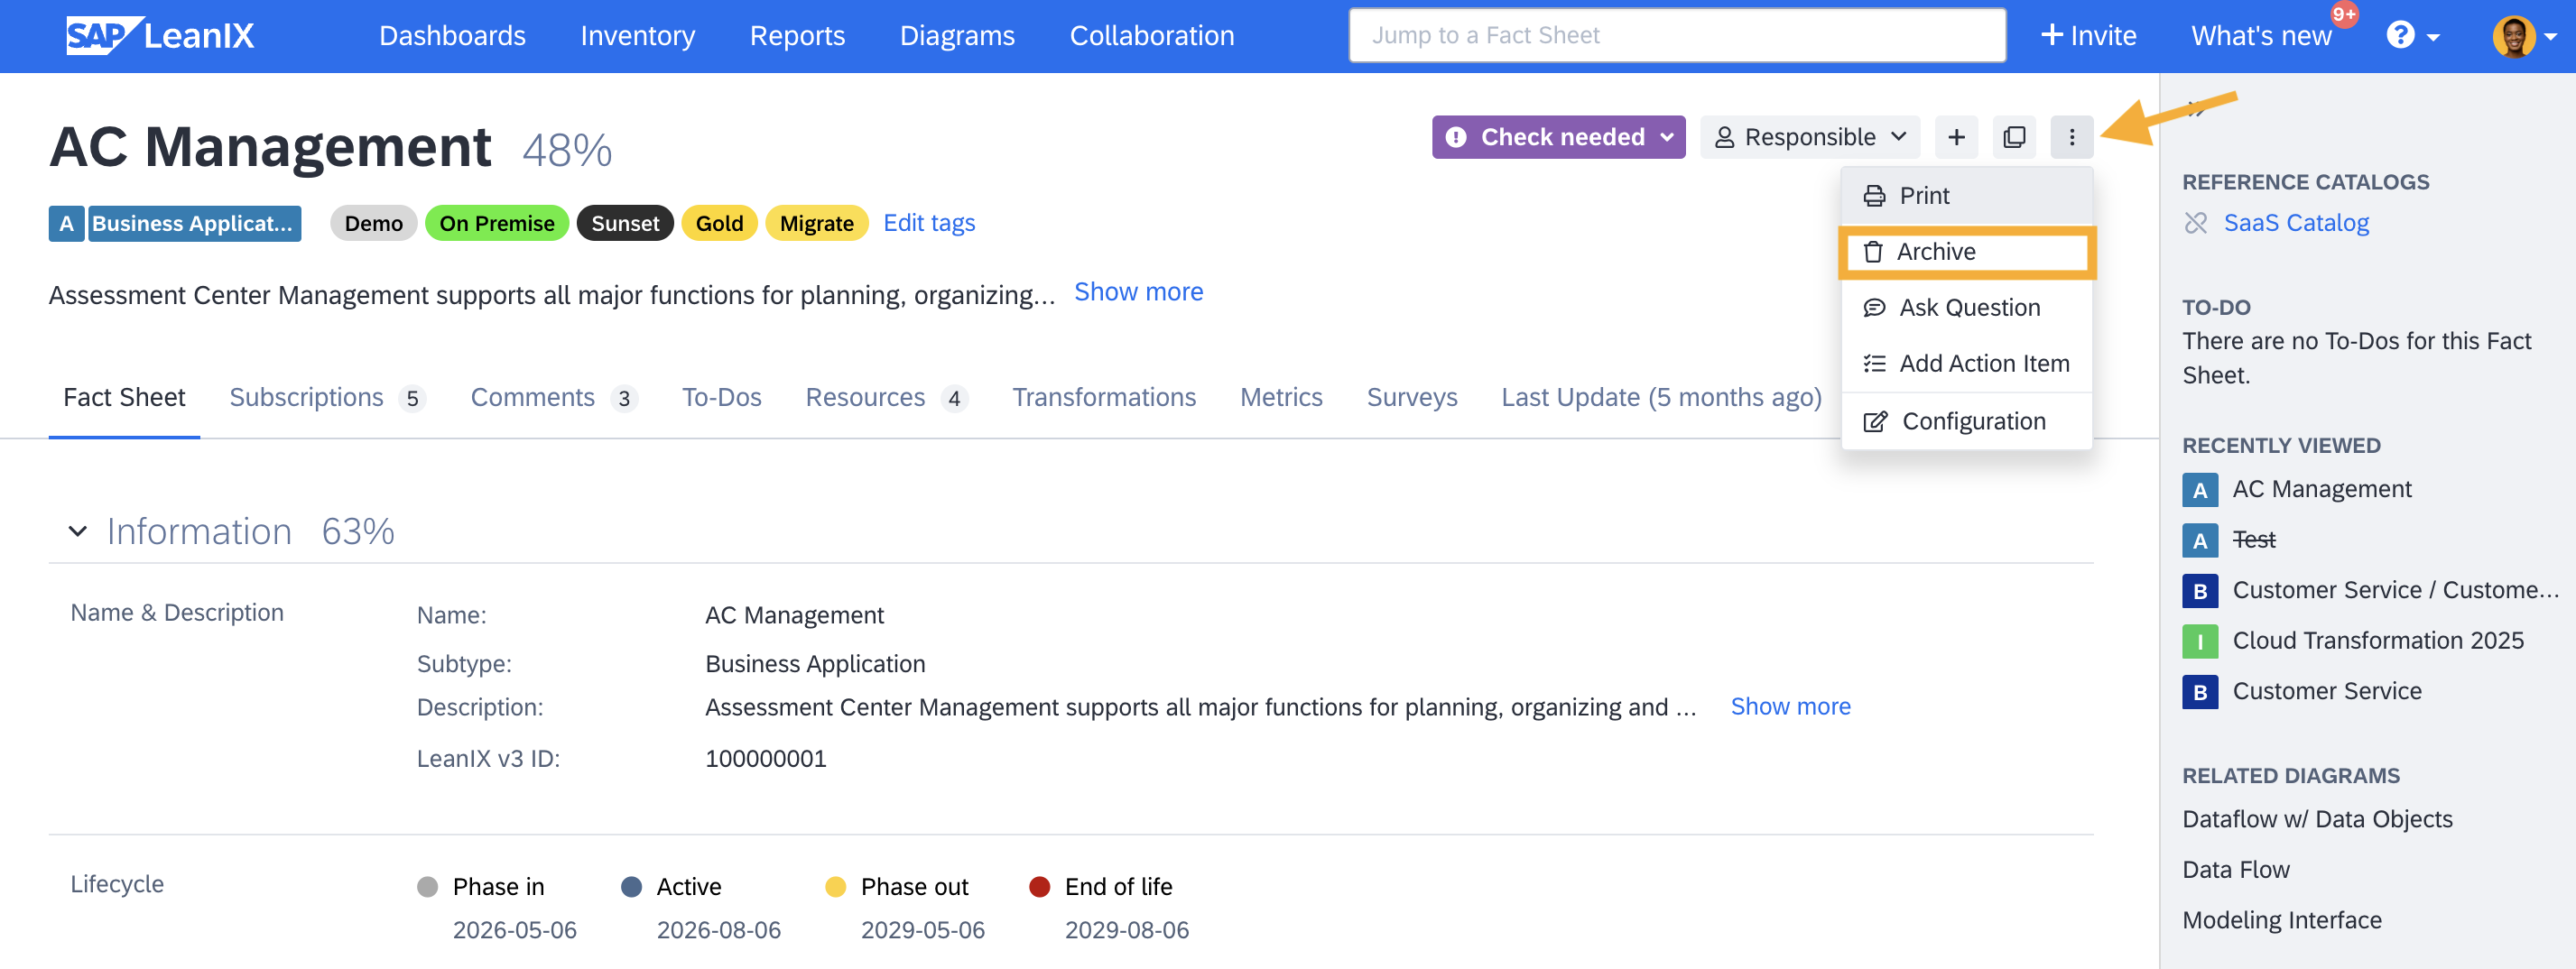Click the LeanIX v3 ID value 100000001
Viewport: 2576px width, 969px height.
[x=766, y=759]
